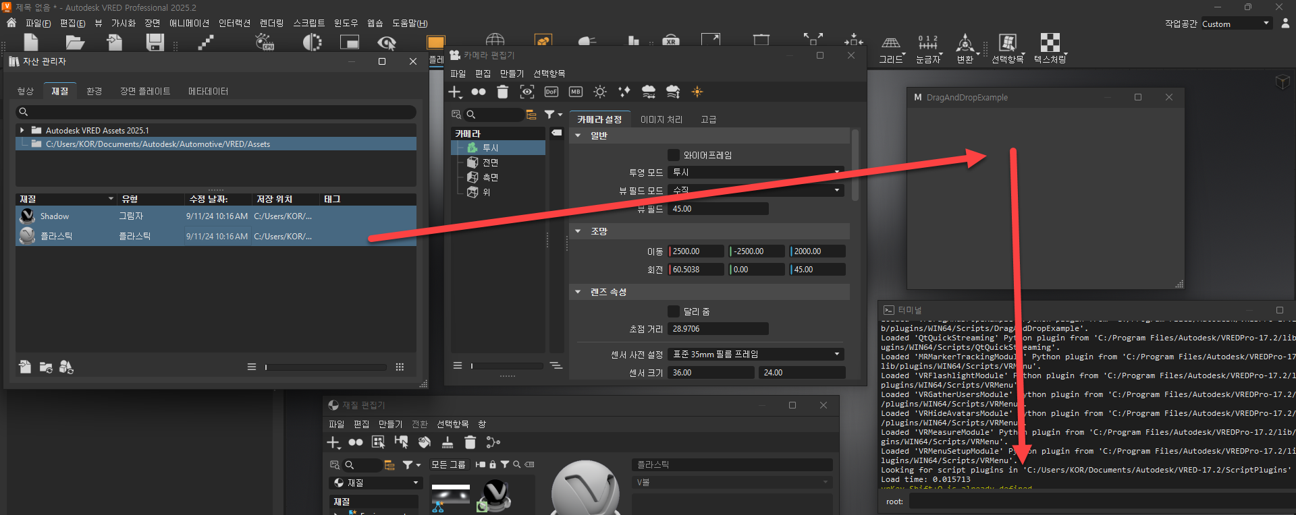
Task: Adjust the thumbnail size slider in Asset Manager
Action: click(326, 367)
